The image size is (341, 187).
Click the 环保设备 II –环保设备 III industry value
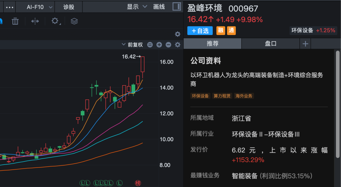point(266,134)
